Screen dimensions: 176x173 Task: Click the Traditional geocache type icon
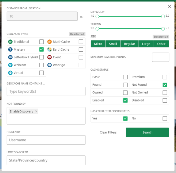(x=10, y=42)
